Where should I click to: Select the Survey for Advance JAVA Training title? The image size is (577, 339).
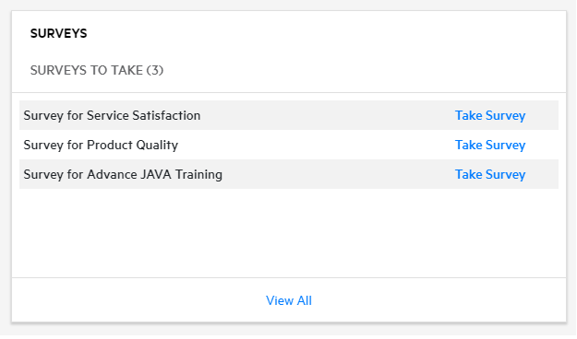pos(123,174)
